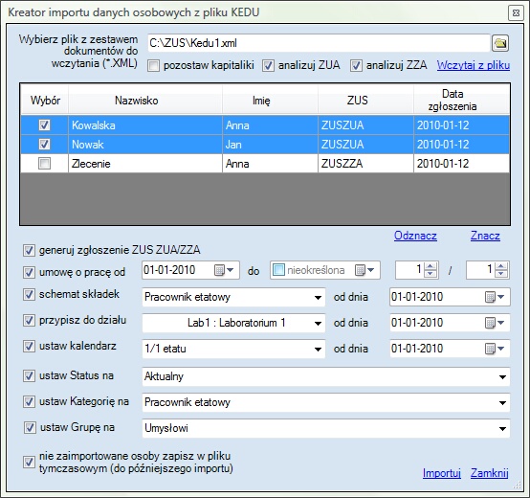This screenshot has width=530, height=498.
Task: Click the 'Imię' column header
Action: coord(270,101)
